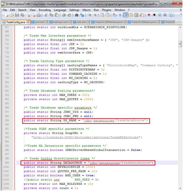The height and width of the screenshot is (191, 183).
Task: Close the weblogic.xml tab
Action: coord(69,22)
